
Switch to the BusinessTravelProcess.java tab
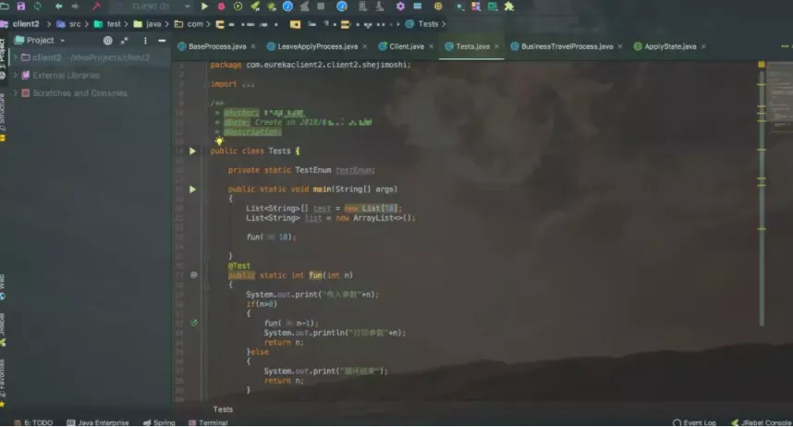click(x=567, y=46)
